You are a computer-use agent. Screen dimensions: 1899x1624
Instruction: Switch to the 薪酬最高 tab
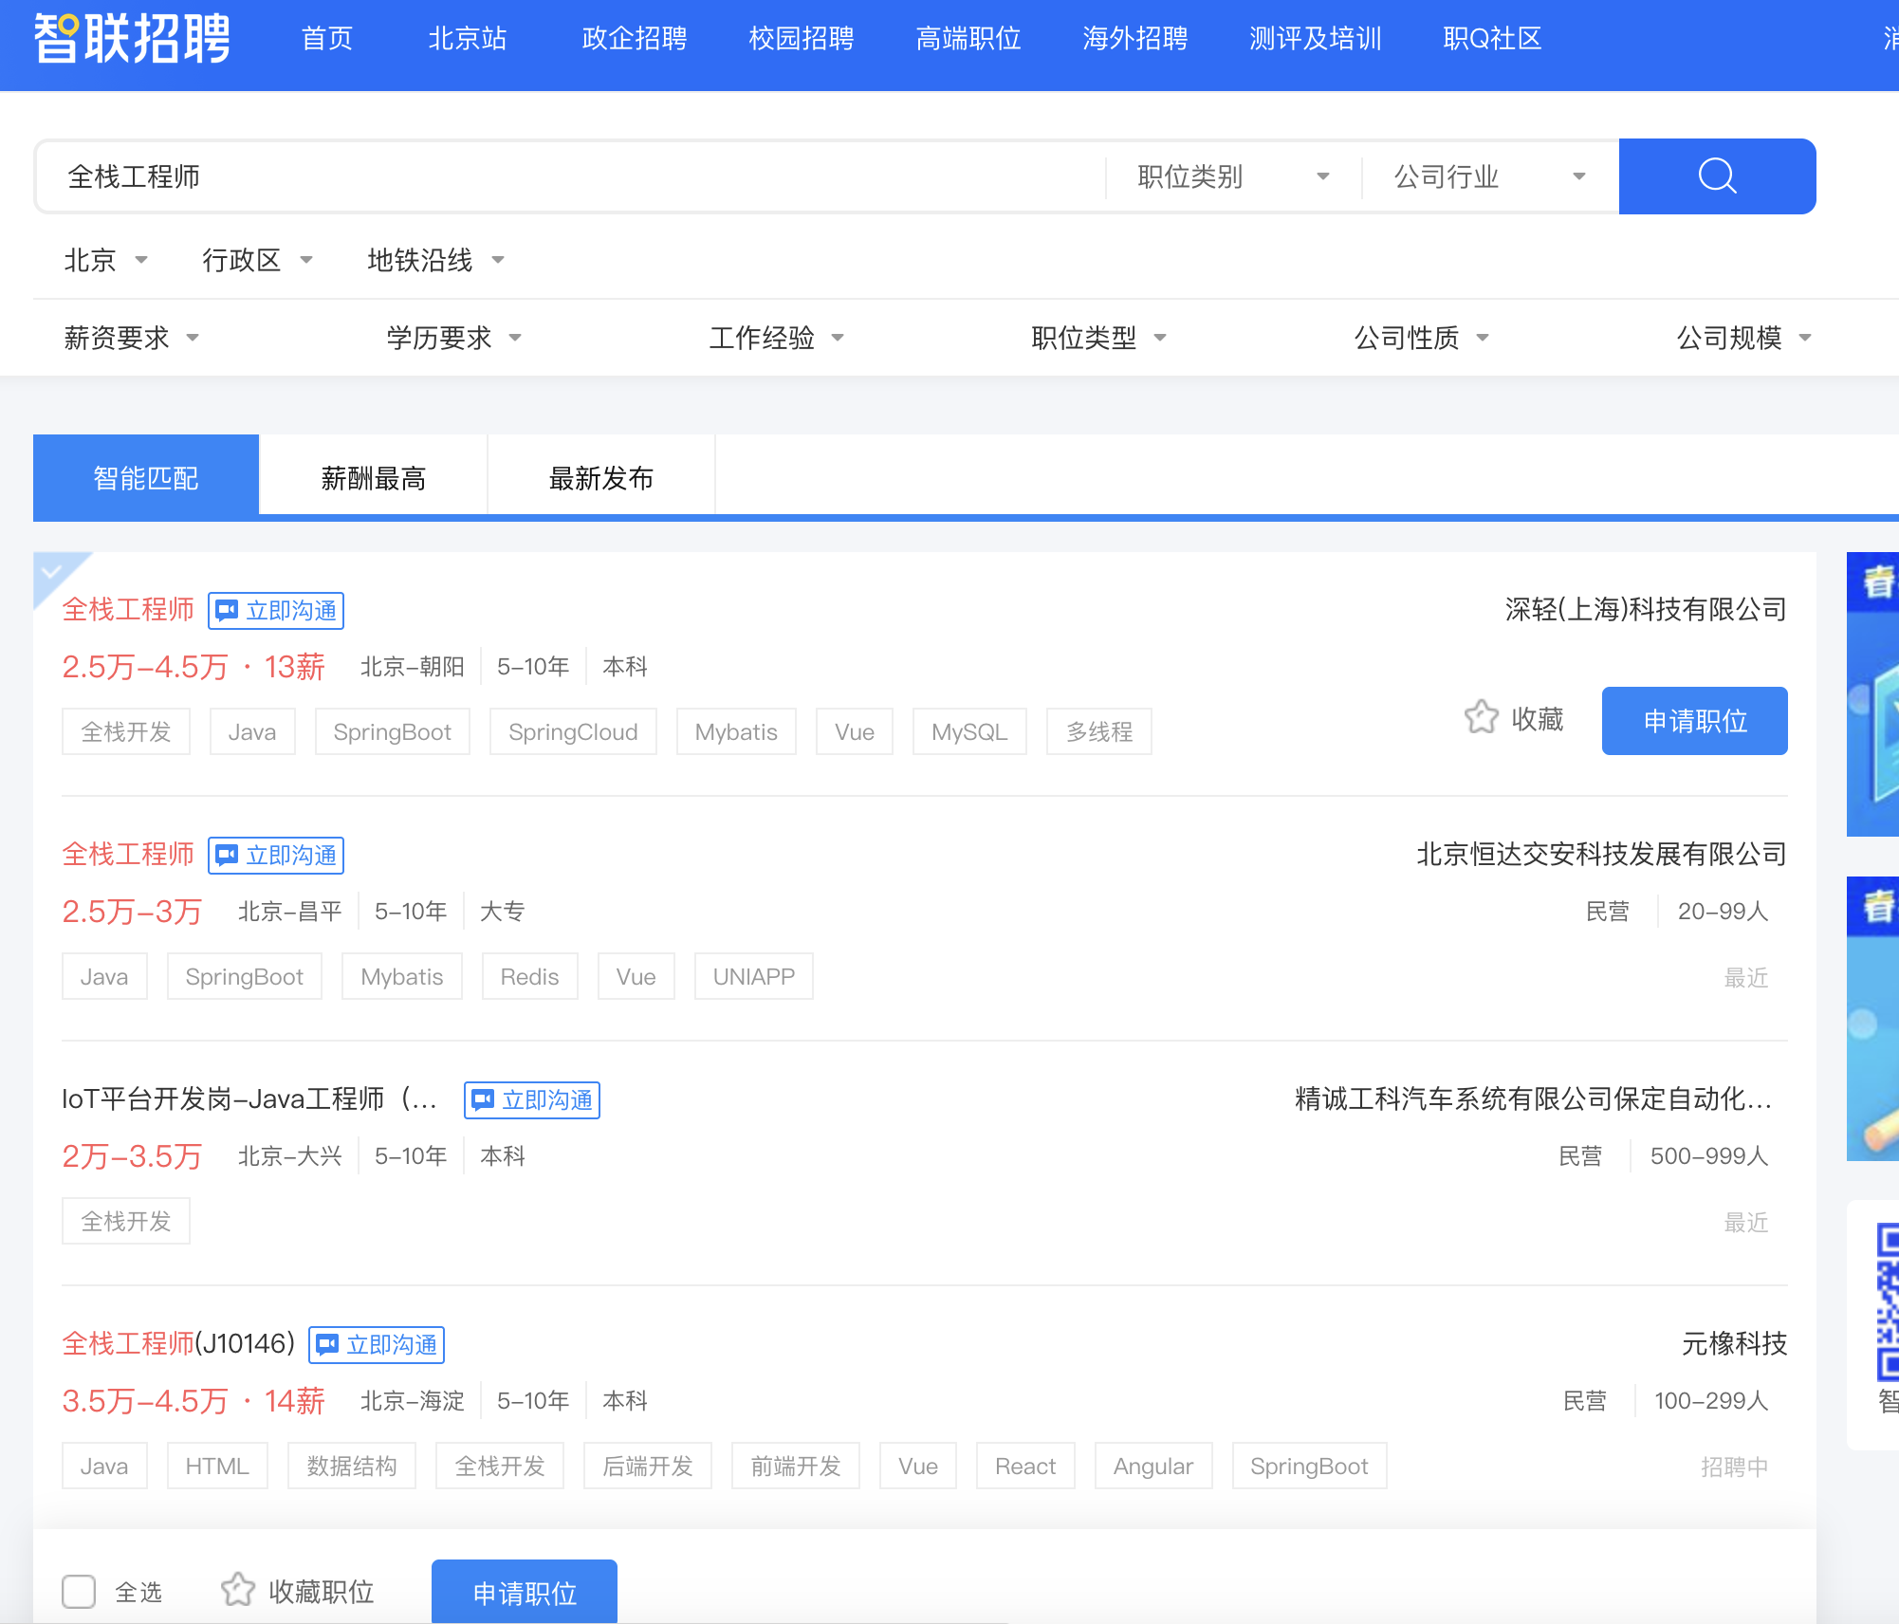pyautogui.click(x=373, y=477)
